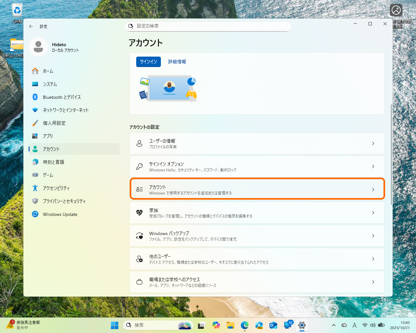Open File Explorer from the taskbar
Viewport: 416px width, 333px height.
[x=230, y=325]
